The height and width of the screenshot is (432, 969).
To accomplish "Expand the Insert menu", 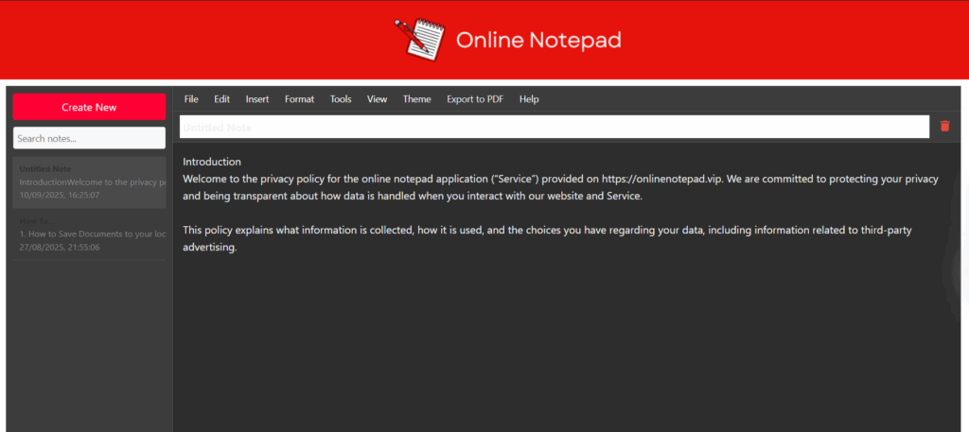I will pyautogui.click(x=256, y=99).
